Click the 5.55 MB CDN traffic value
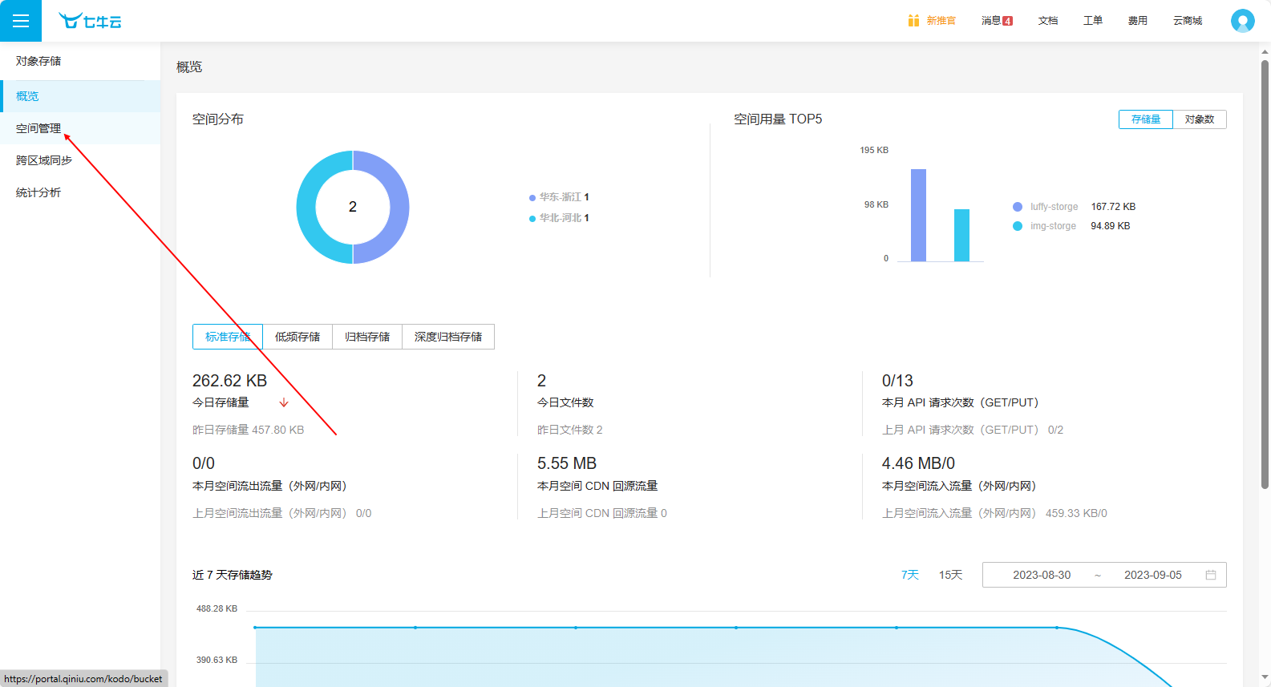 click(x=567, y=463)
